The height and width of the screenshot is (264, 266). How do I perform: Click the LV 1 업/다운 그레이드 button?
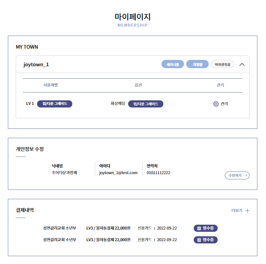coord(55,104)
